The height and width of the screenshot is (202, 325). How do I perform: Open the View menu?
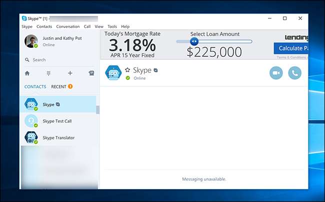99,26
